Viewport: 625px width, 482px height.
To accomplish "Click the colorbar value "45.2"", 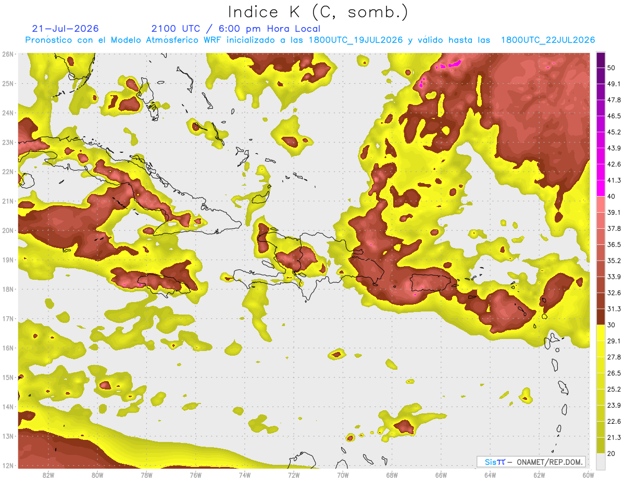I will [614, 132].
